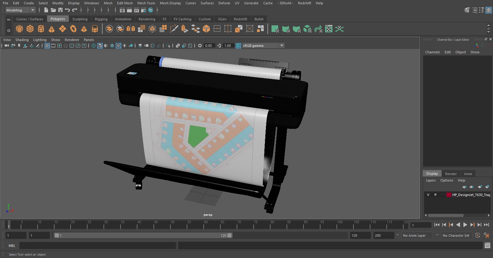Viewport: 493px width, 258px height.
Task: Open the Mesh Tools menu
Action: click(x=146, y=3)
